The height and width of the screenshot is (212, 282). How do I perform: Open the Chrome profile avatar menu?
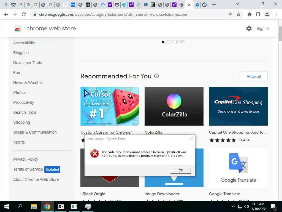tap(267, 14)
